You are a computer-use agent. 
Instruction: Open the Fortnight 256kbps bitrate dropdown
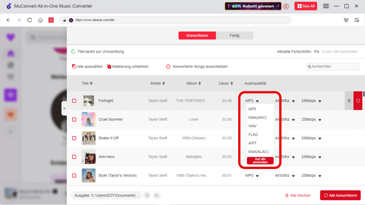311,101
